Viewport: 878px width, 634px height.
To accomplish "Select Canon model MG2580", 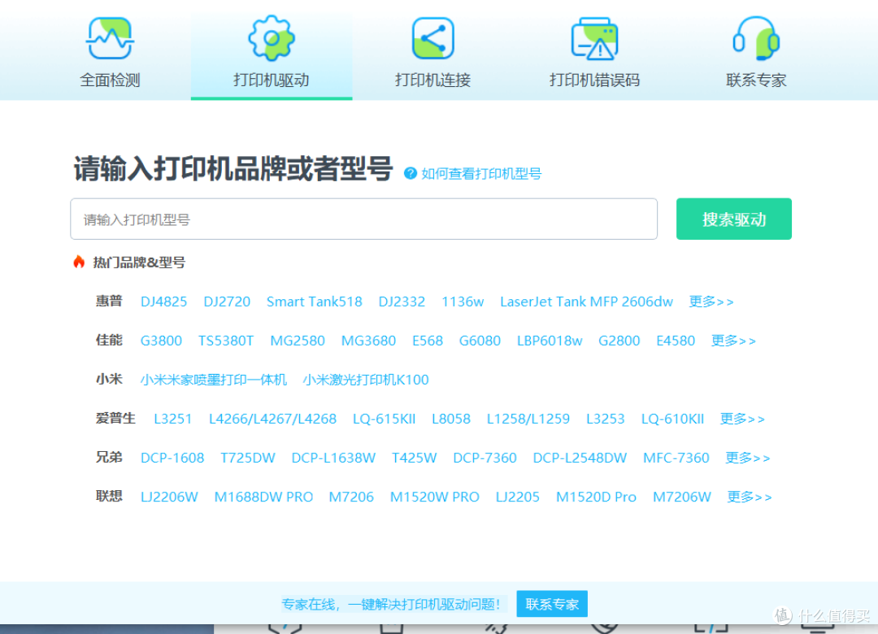I will tap(298, 341).
